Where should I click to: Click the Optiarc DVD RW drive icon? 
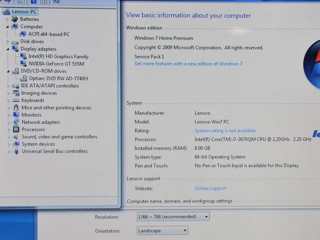(x=24, y=78)
